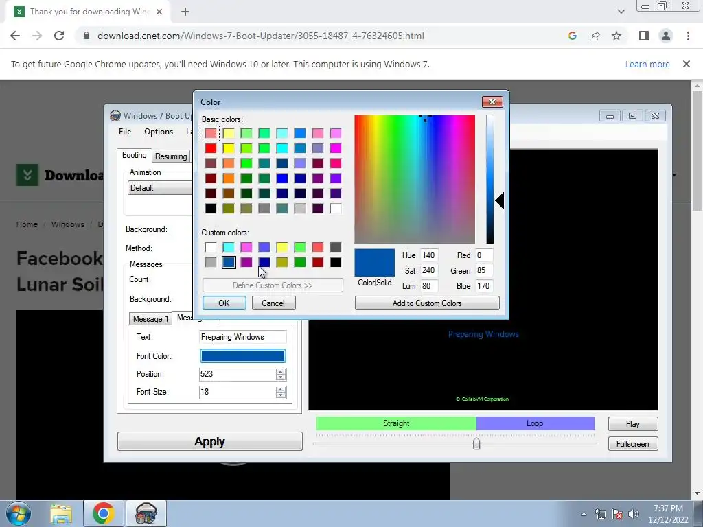Image resolution: width=703 pixels, height=527 pixels.
Task: Click the browser back arrow
Action: click(x=15, y=36)
